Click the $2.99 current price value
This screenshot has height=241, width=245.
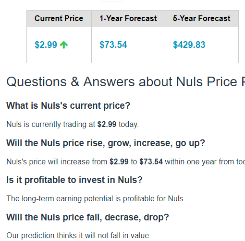pyautogui.click(x=46, y=45)
